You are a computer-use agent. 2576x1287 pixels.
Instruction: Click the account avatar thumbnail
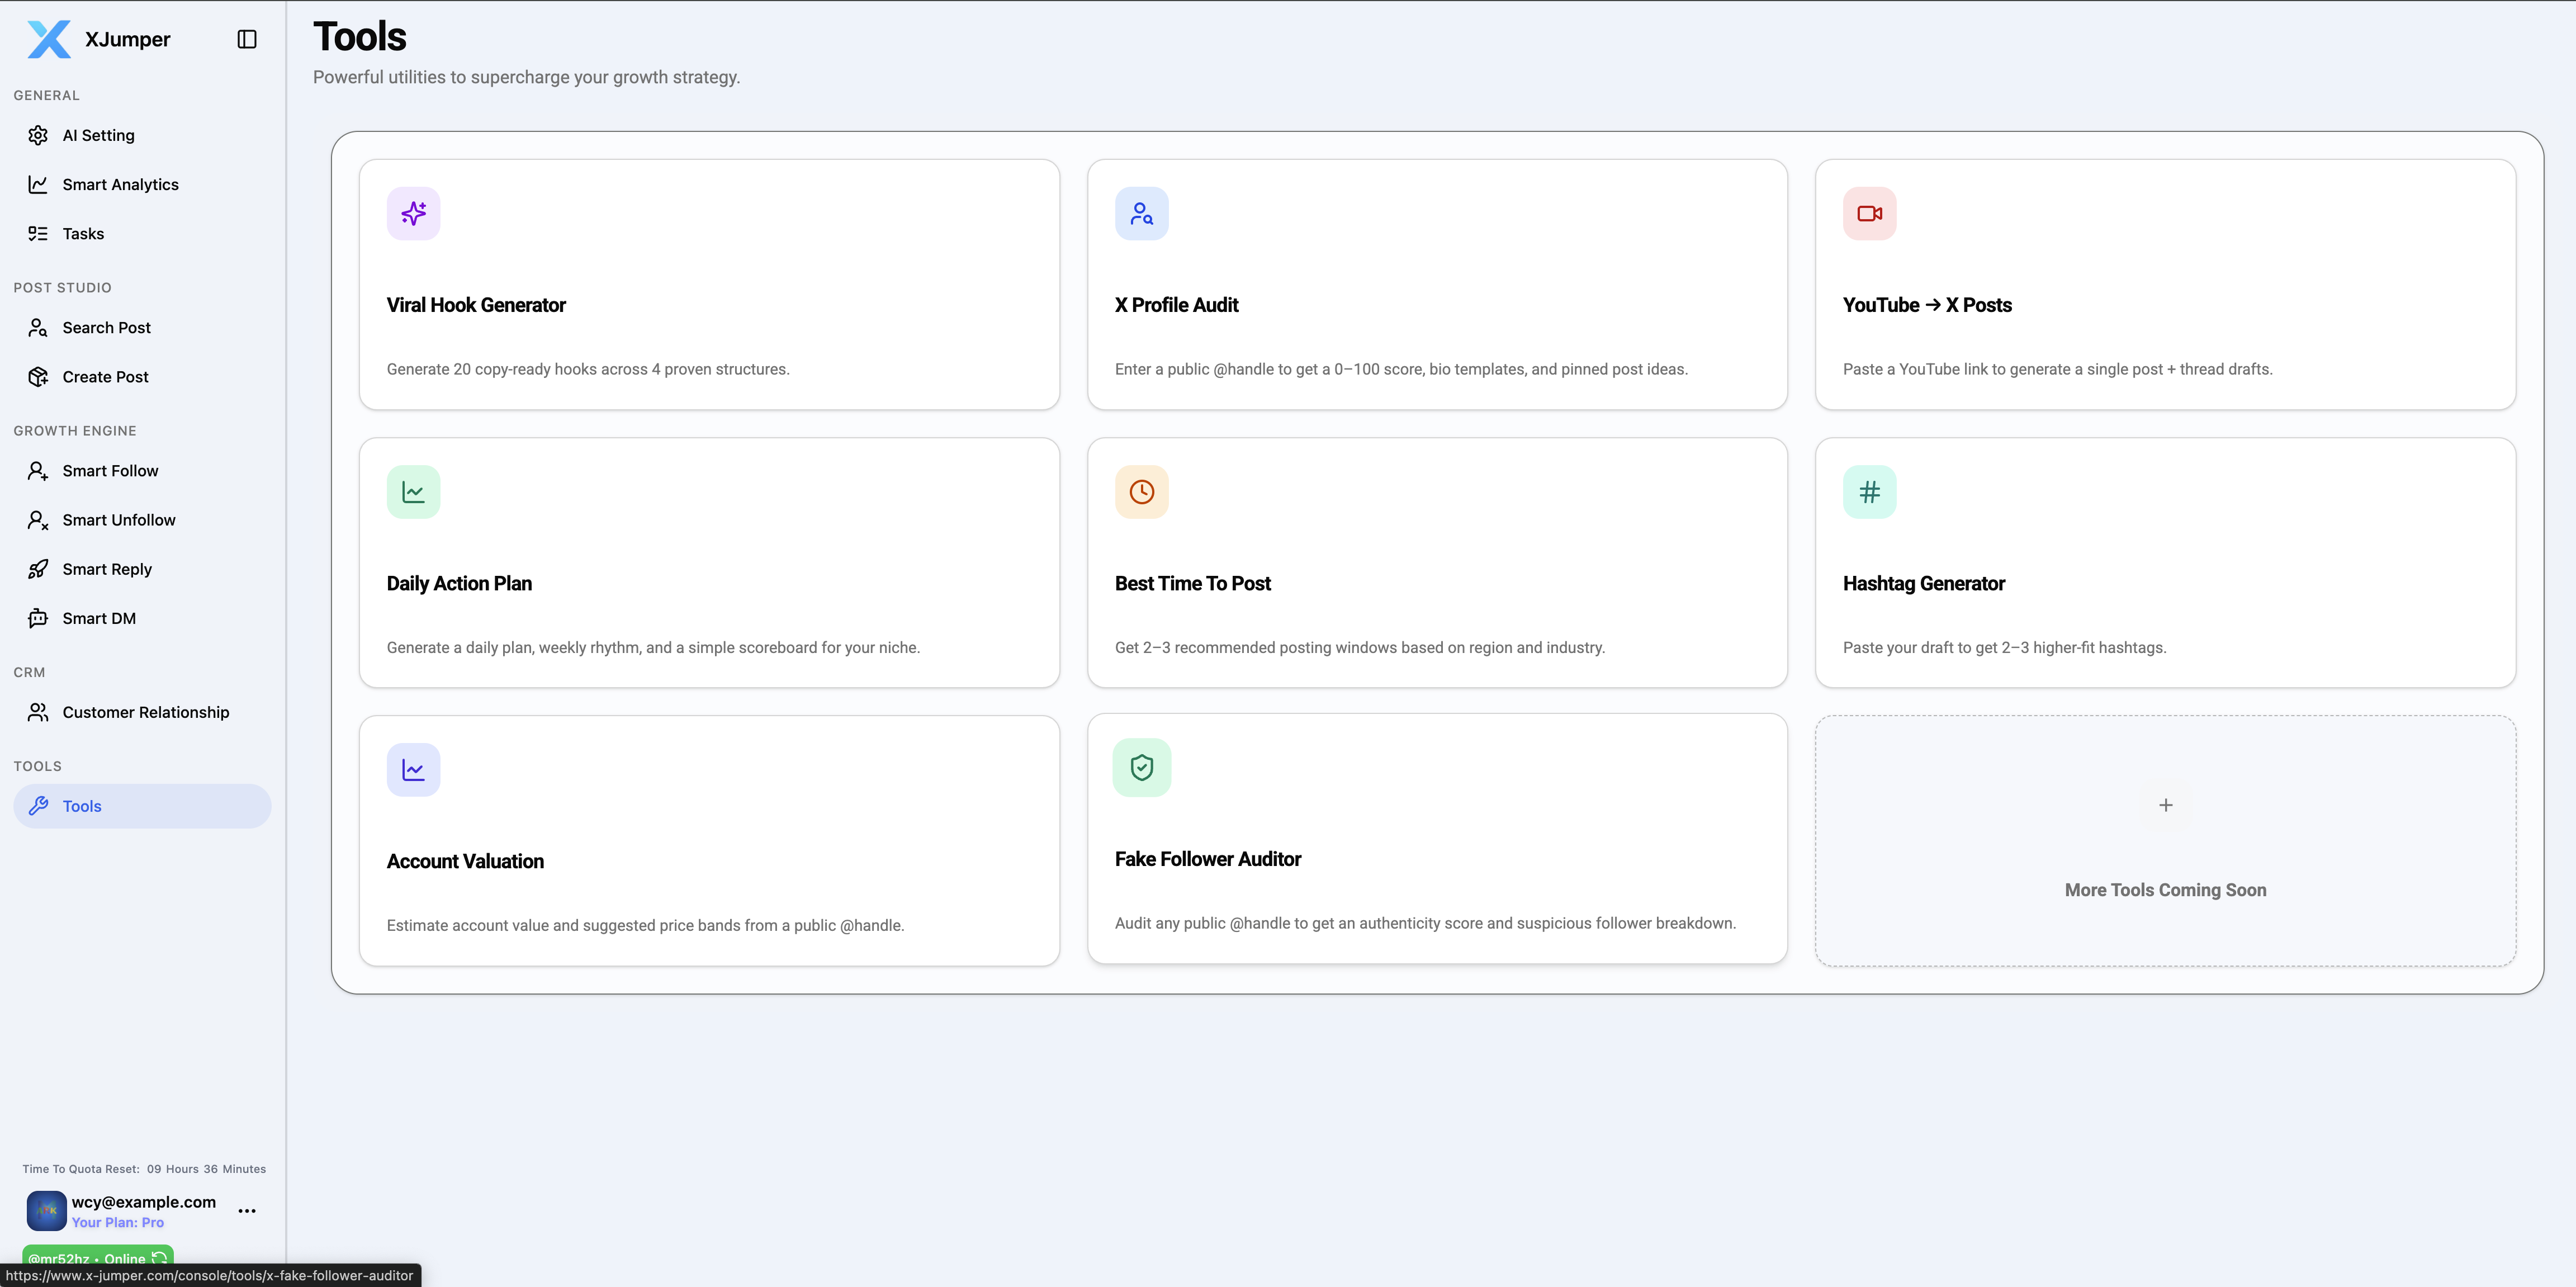click(x=45, y=1211)
